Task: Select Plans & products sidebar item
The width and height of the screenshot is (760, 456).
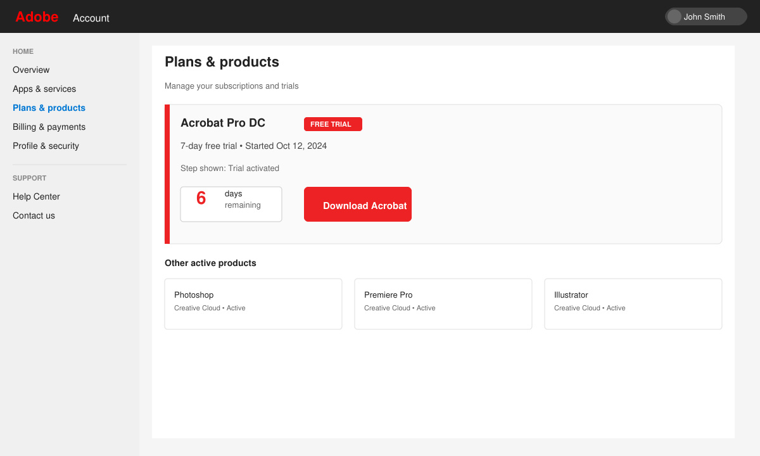Action: (49, 108)
